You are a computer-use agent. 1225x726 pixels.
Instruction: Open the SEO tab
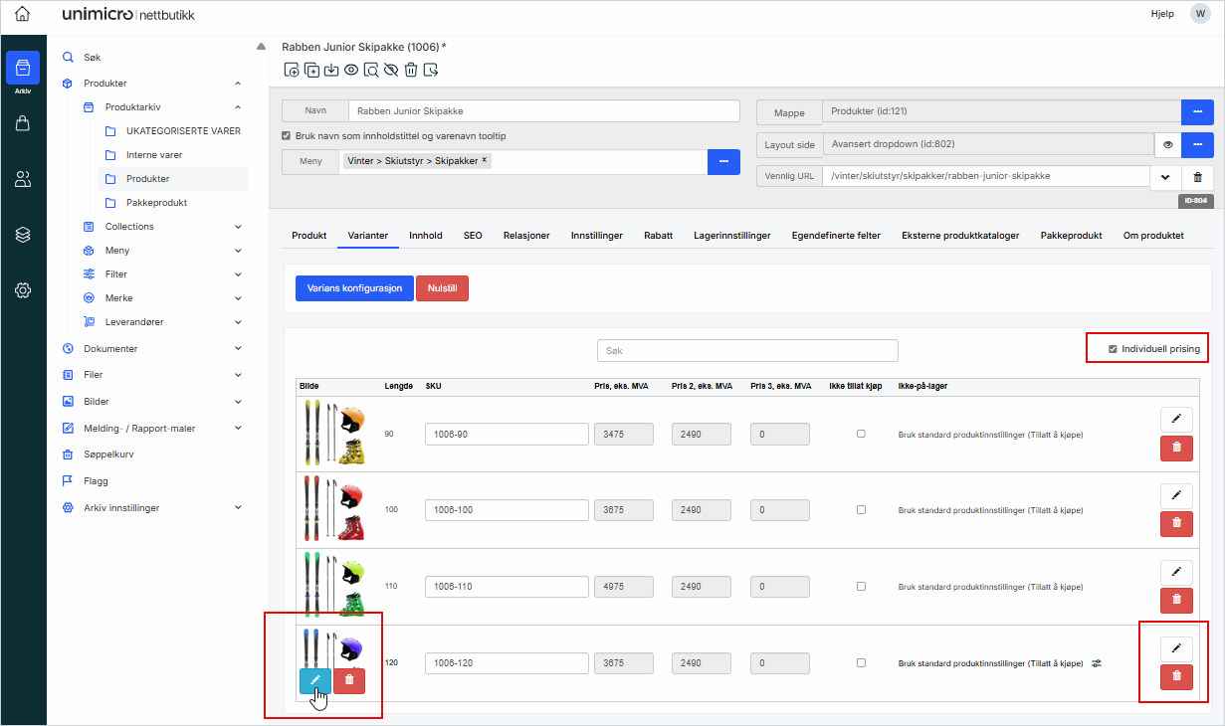(x=473, y=236)
